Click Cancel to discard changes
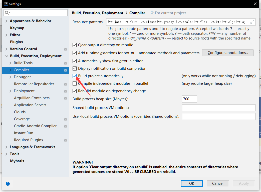This screenshot has width=261, height=192. point(218,183)
